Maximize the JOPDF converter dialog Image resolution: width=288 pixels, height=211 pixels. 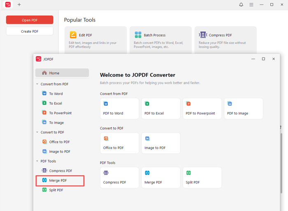click(263, 59)
